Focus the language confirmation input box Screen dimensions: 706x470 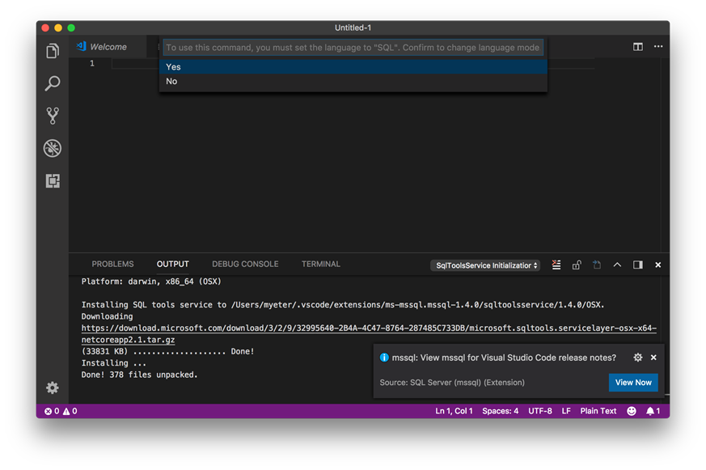[x=353, y=47]
